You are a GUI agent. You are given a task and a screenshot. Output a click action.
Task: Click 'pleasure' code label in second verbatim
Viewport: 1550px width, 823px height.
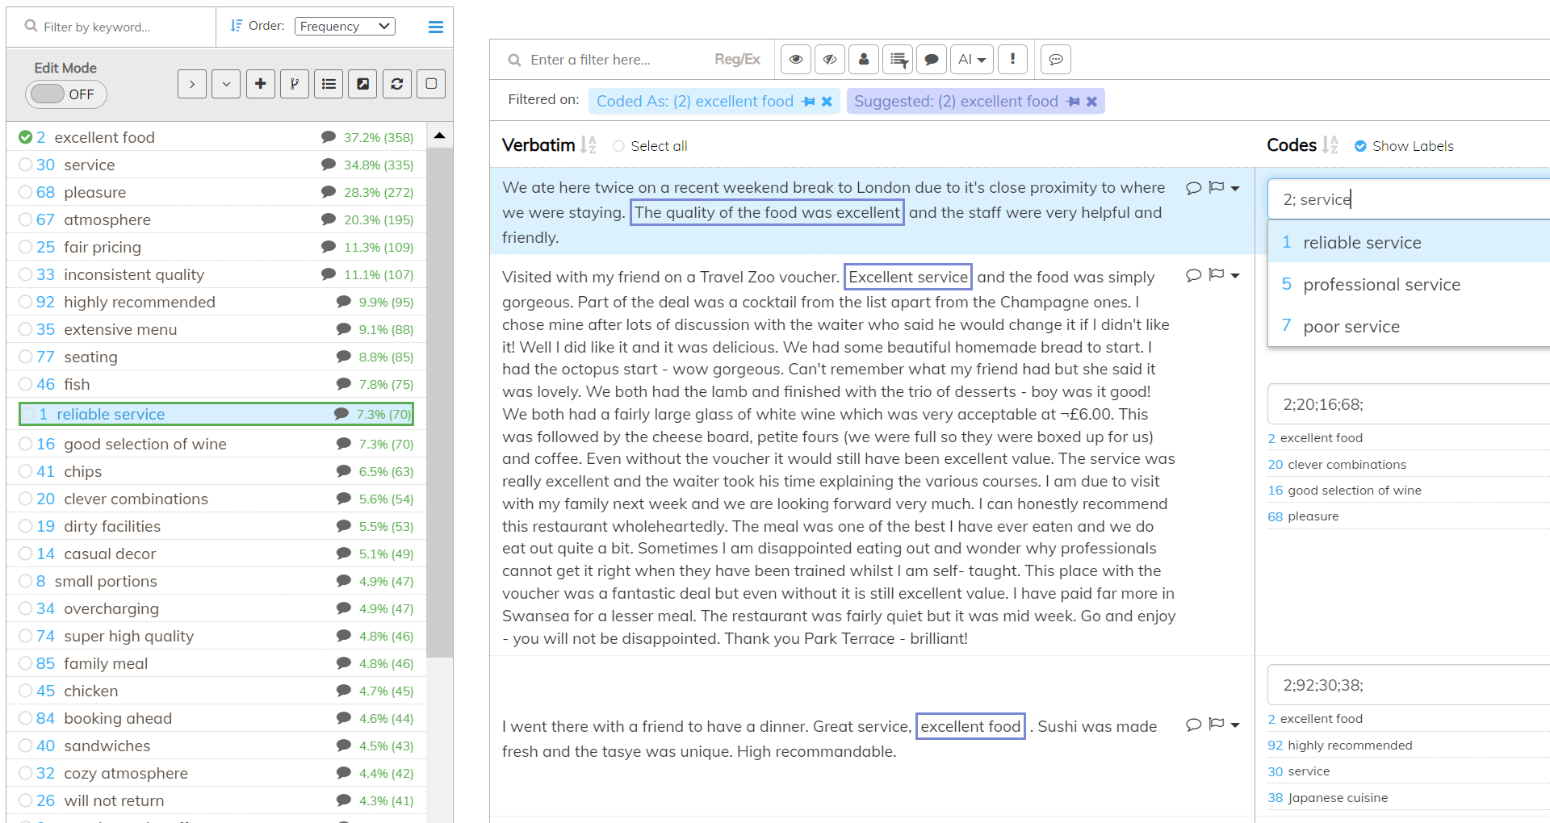[x=1313, y=516]
